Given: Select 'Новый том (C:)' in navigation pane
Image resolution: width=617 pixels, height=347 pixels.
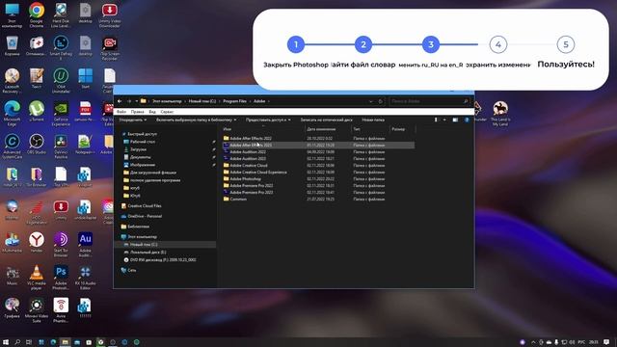Looking at the screenshot, I should pos(144,244).
